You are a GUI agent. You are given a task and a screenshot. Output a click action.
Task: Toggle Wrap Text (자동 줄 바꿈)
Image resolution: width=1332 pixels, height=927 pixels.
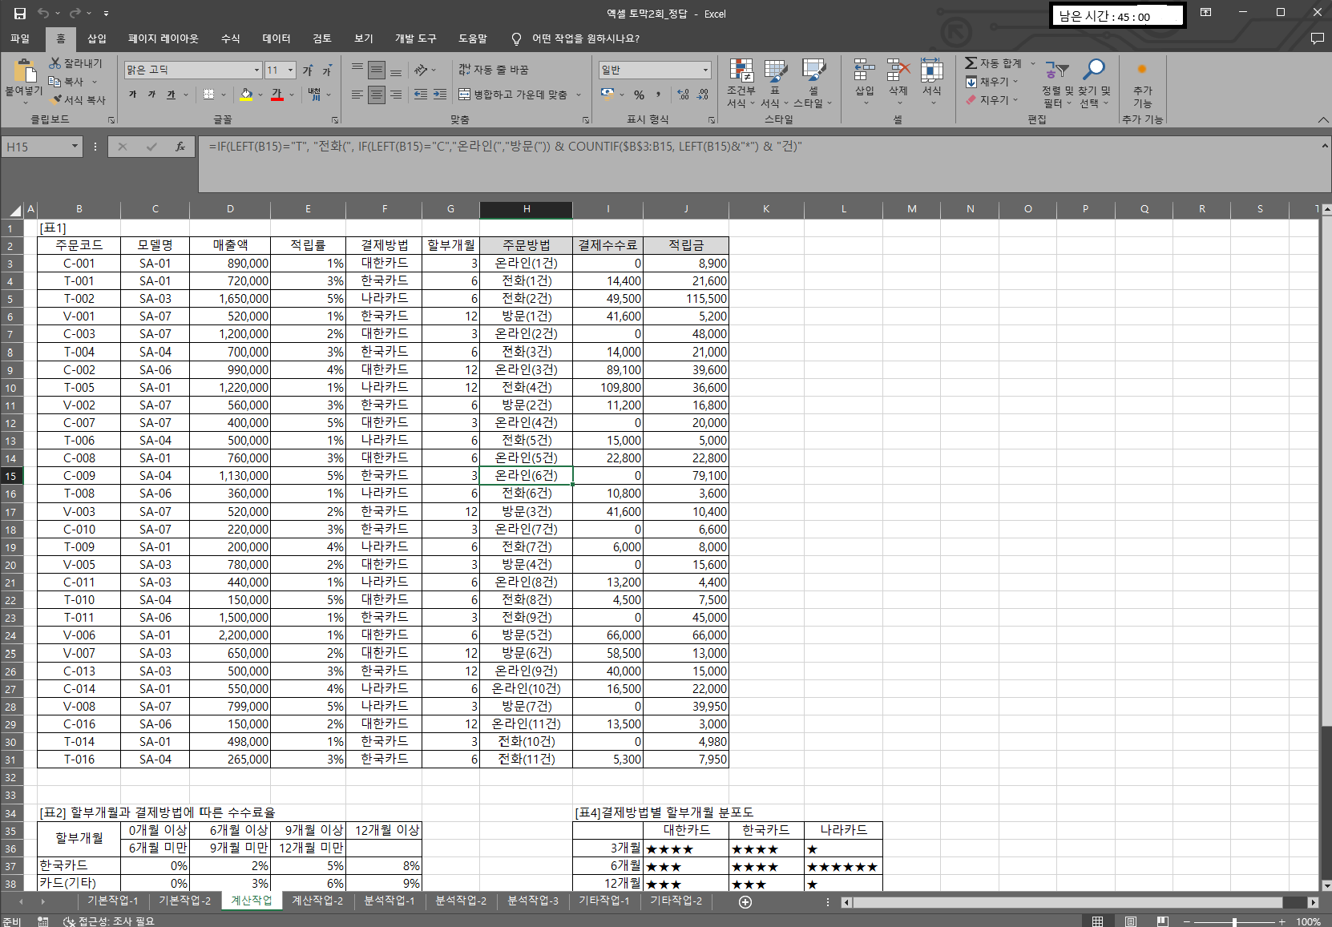point(493,71)
